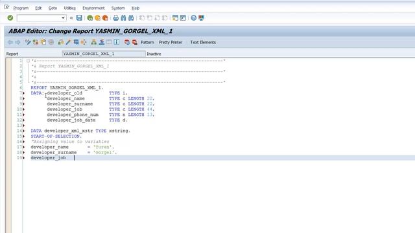This screenshot has width=415, height=233.
Task: Set a session breakpoint with the stop icon
Action: click(127, 42)
